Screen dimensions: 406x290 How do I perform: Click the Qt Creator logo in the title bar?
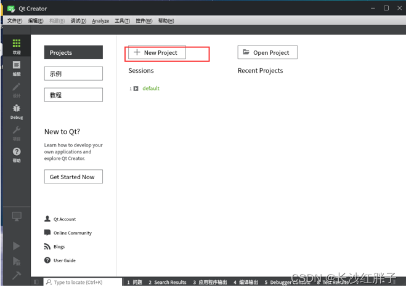[11, 9]
